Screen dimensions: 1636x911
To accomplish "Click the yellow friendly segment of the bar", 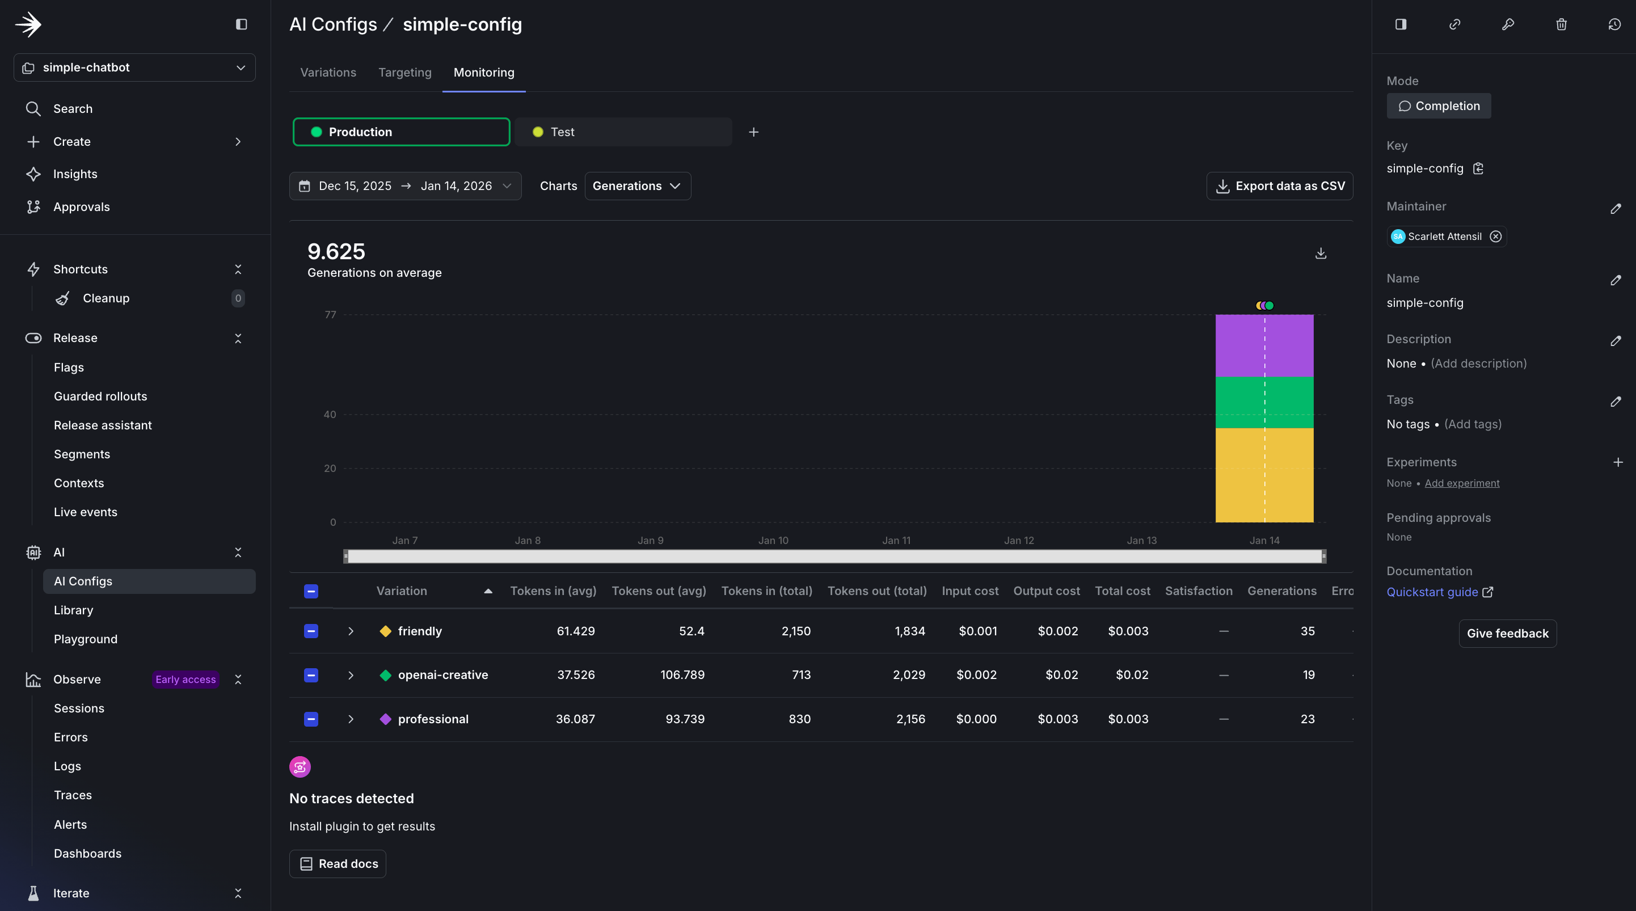I will 1264,475.
